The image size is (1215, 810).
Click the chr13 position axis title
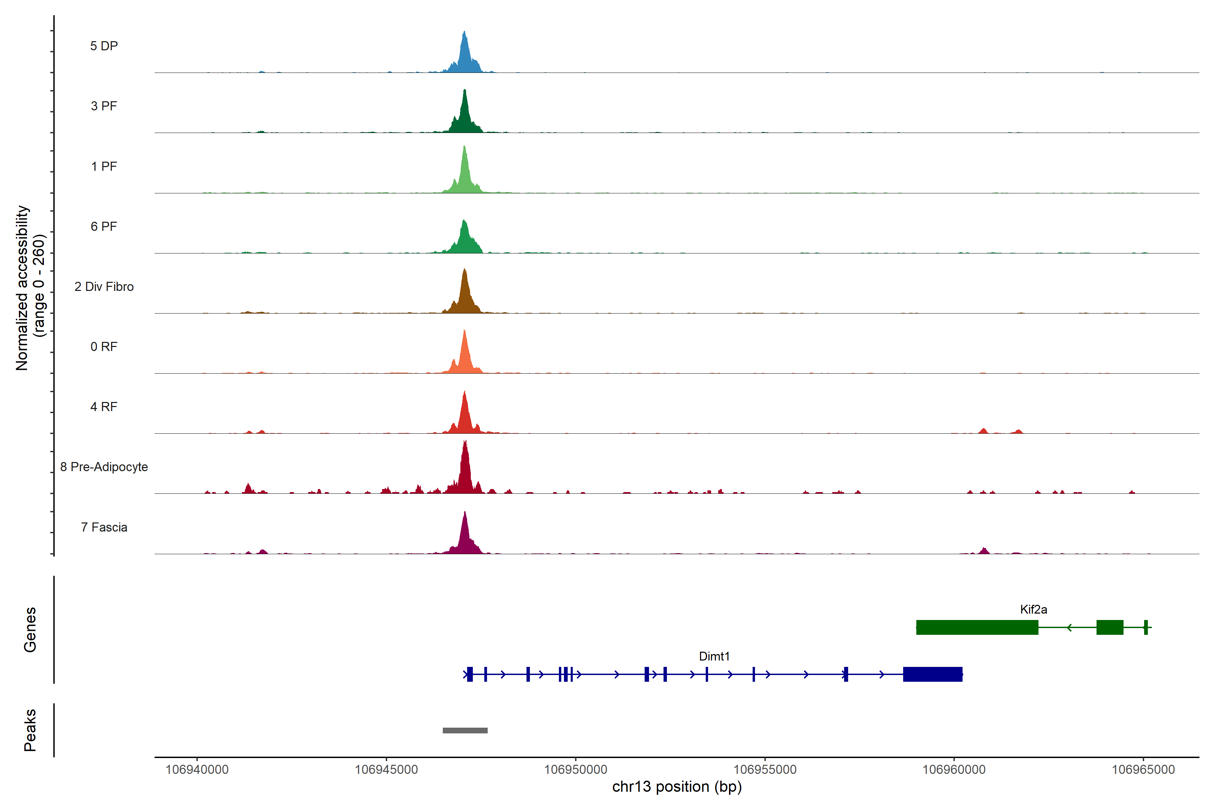coord(677,787)
